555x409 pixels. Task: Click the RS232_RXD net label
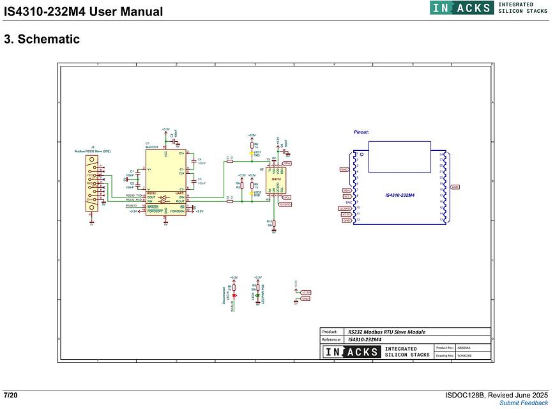(133, 200)
